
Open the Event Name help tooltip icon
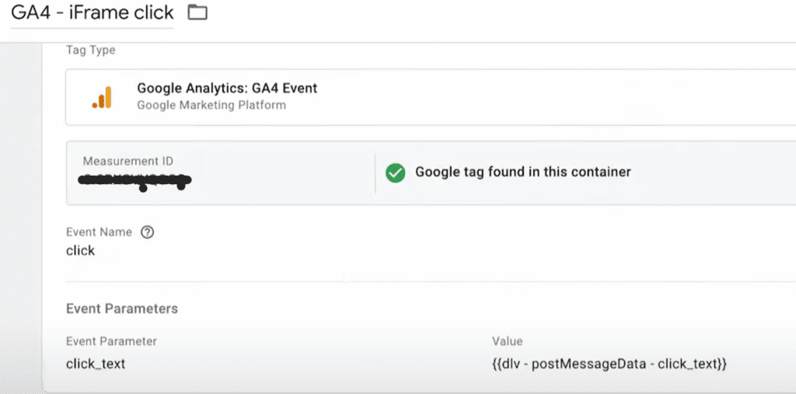148,232
